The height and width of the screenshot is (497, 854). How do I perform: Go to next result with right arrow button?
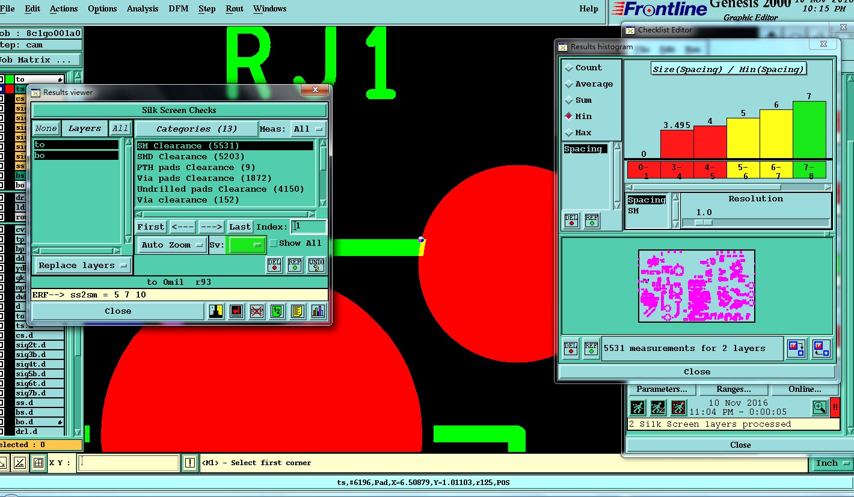pos(211,227)
